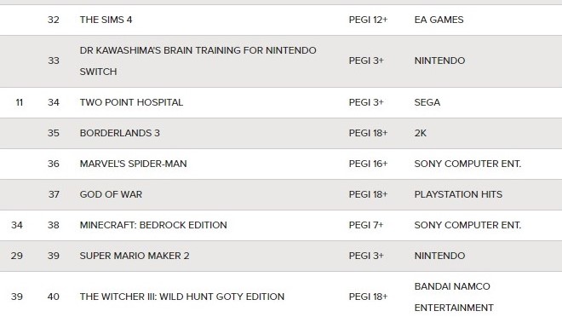The height and width of the screenshot is (317, 562).
Task: Select THE WITCHER III: WILD HUNT title
Action: [181, 297]
